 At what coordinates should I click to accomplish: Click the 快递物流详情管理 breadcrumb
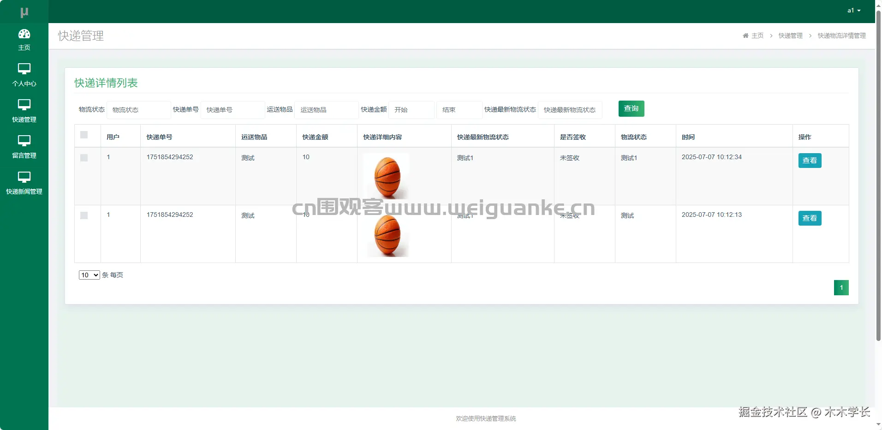[x=841, y=36]
